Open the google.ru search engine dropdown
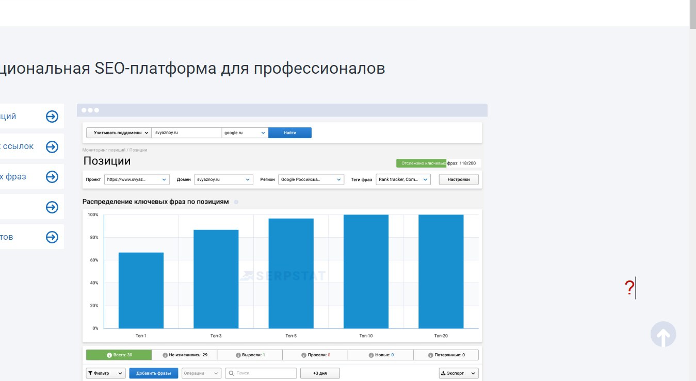This screenshot has width=696, height=381. [245, 133]
